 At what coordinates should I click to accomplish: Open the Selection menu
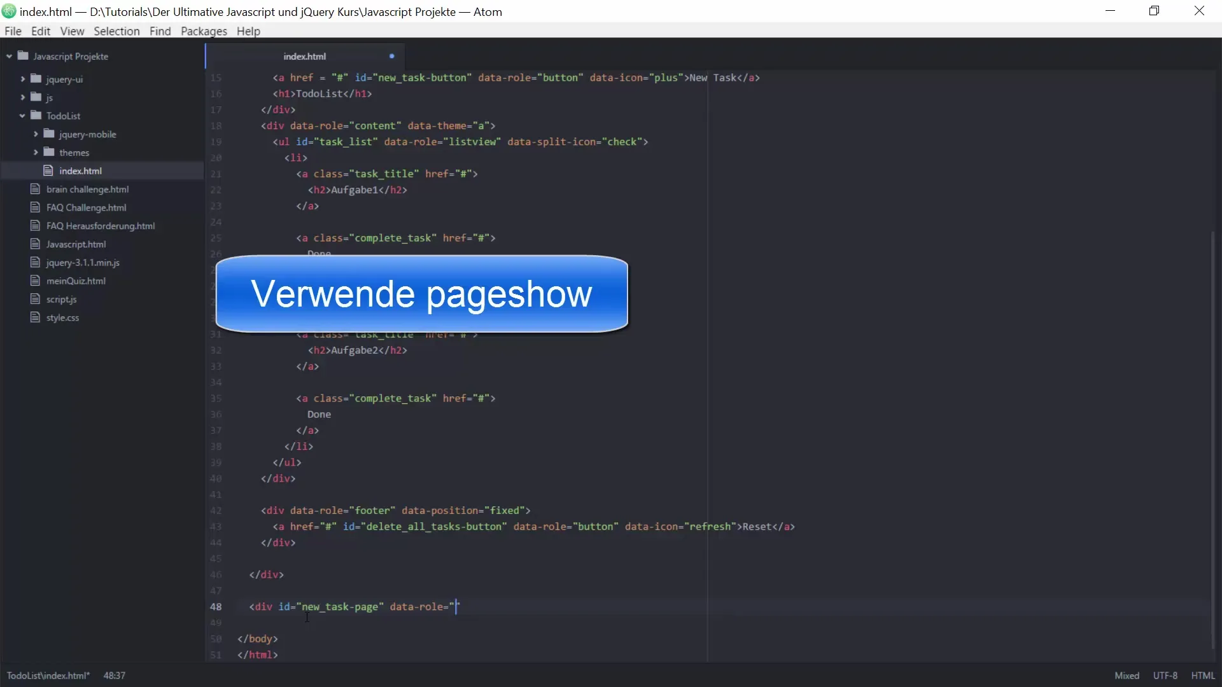(x=116, y=31)
